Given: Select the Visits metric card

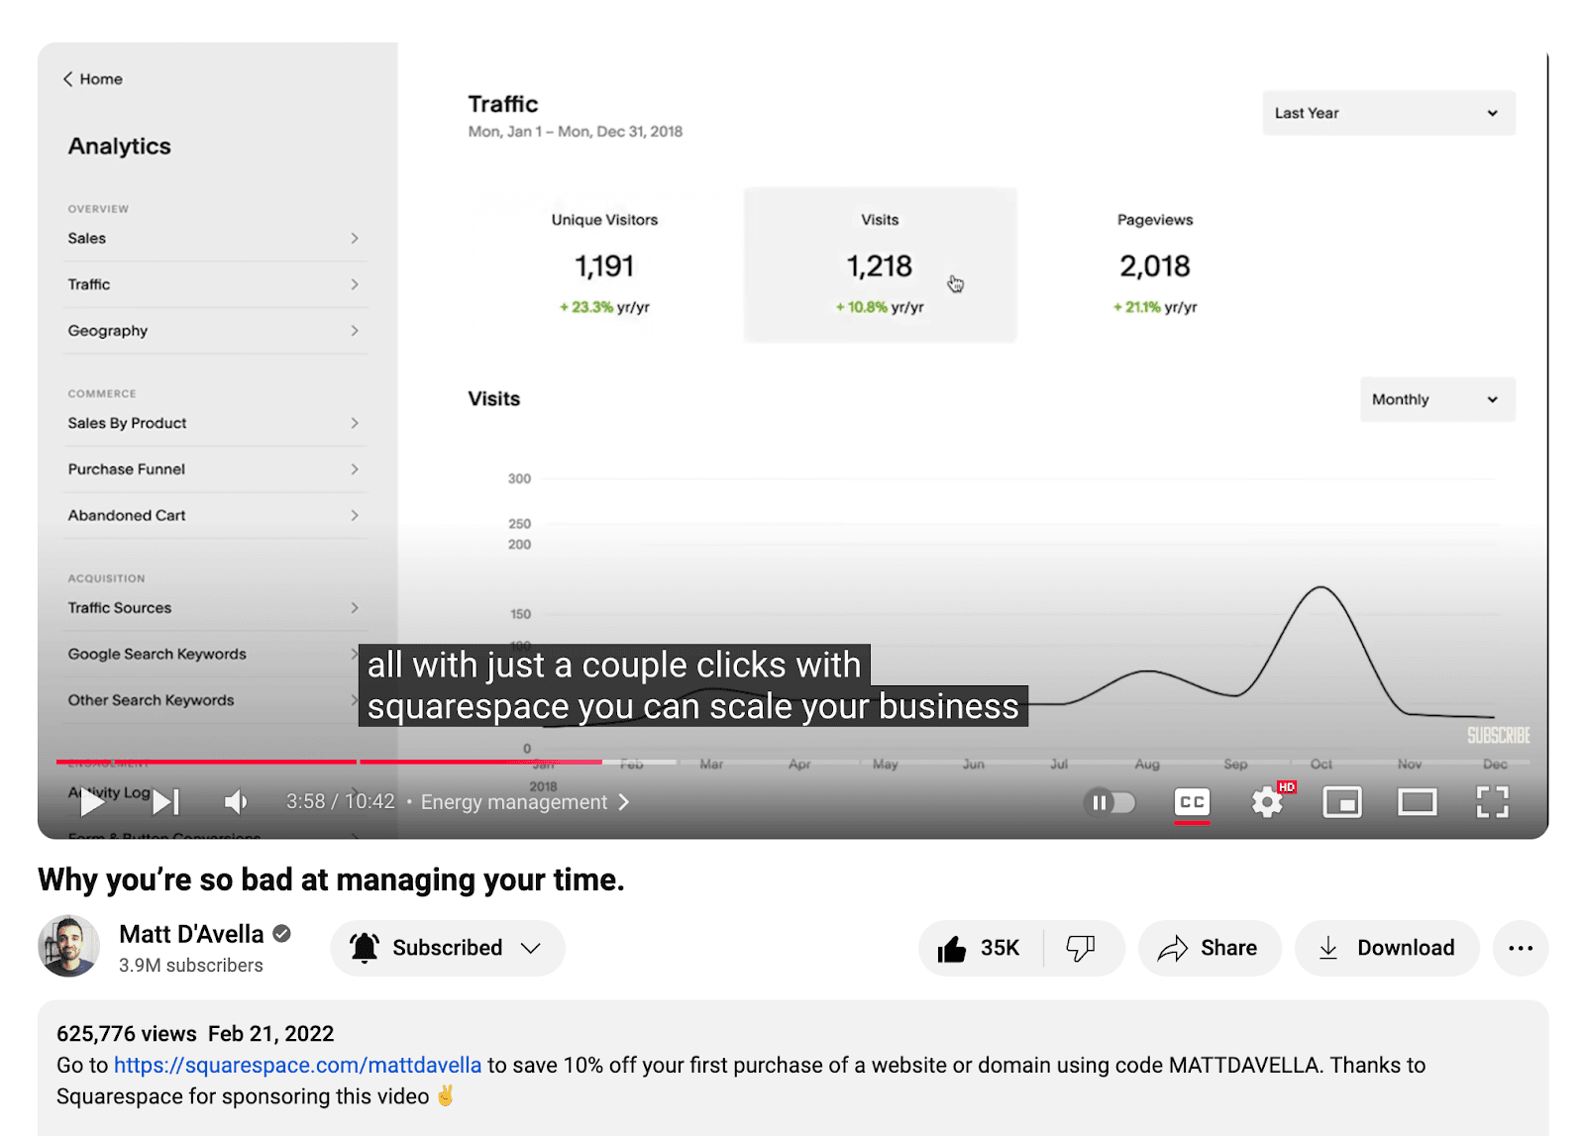Looking at the screenshot, I should [880, 264].
